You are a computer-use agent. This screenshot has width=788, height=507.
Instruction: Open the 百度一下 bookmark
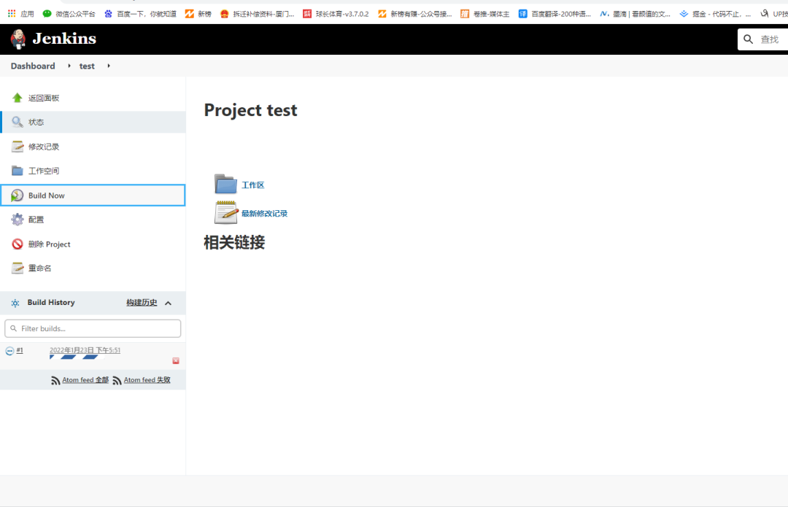(140, 14)
